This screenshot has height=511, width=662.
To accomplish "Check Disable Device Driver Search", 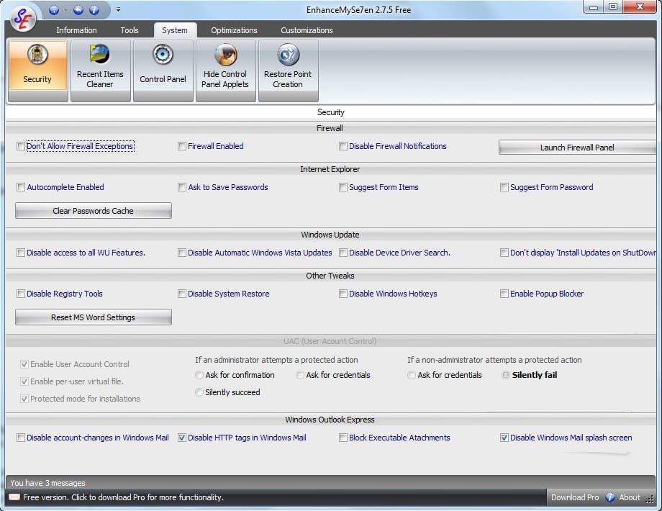I will point(343,253).
